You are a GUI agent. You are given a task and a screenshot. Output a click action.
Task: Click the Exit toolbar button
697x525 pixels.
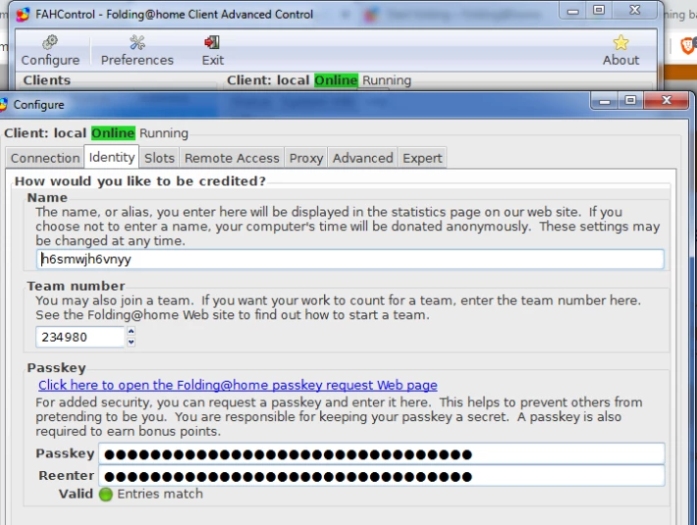(x=212, y=51)
